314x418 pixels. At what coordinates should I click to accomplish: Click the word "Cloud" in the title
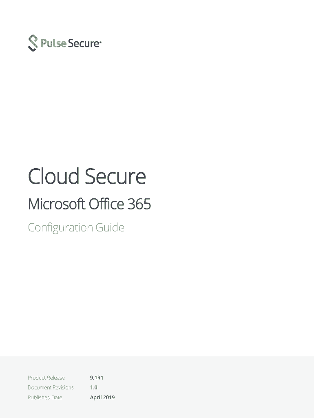pyautogui.click(x=53, y=177)
